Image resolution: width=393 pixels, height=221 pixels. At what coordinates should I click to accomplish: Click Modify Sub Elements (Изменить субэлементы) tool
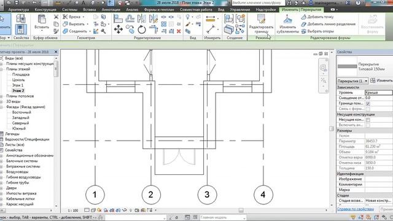click(288, 24)
